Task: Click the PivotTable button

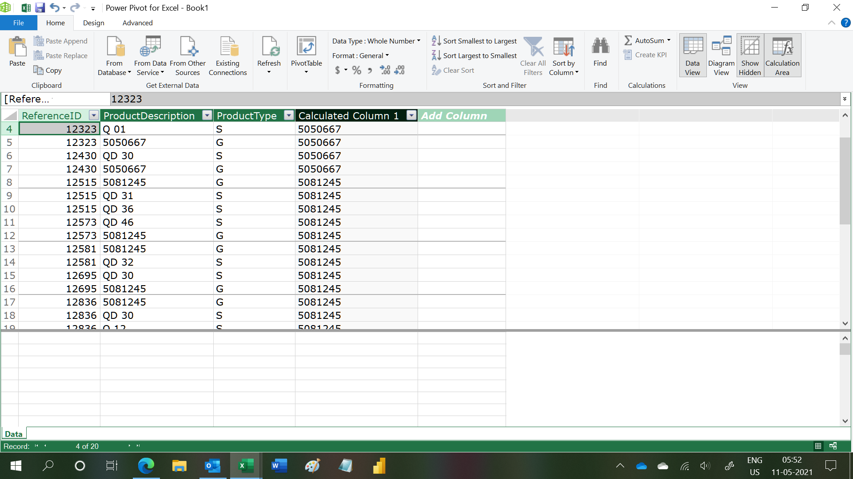Action: click(x=306, y=55)
